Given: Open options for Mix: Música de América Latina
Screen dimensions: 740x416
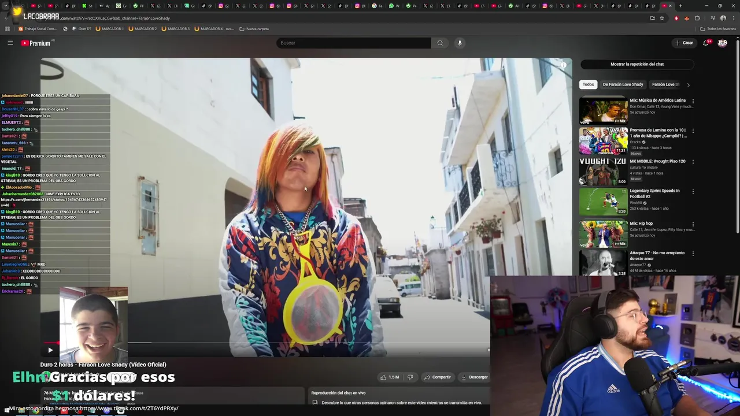Looking at the screenshot, I should (x=693, y=101).
